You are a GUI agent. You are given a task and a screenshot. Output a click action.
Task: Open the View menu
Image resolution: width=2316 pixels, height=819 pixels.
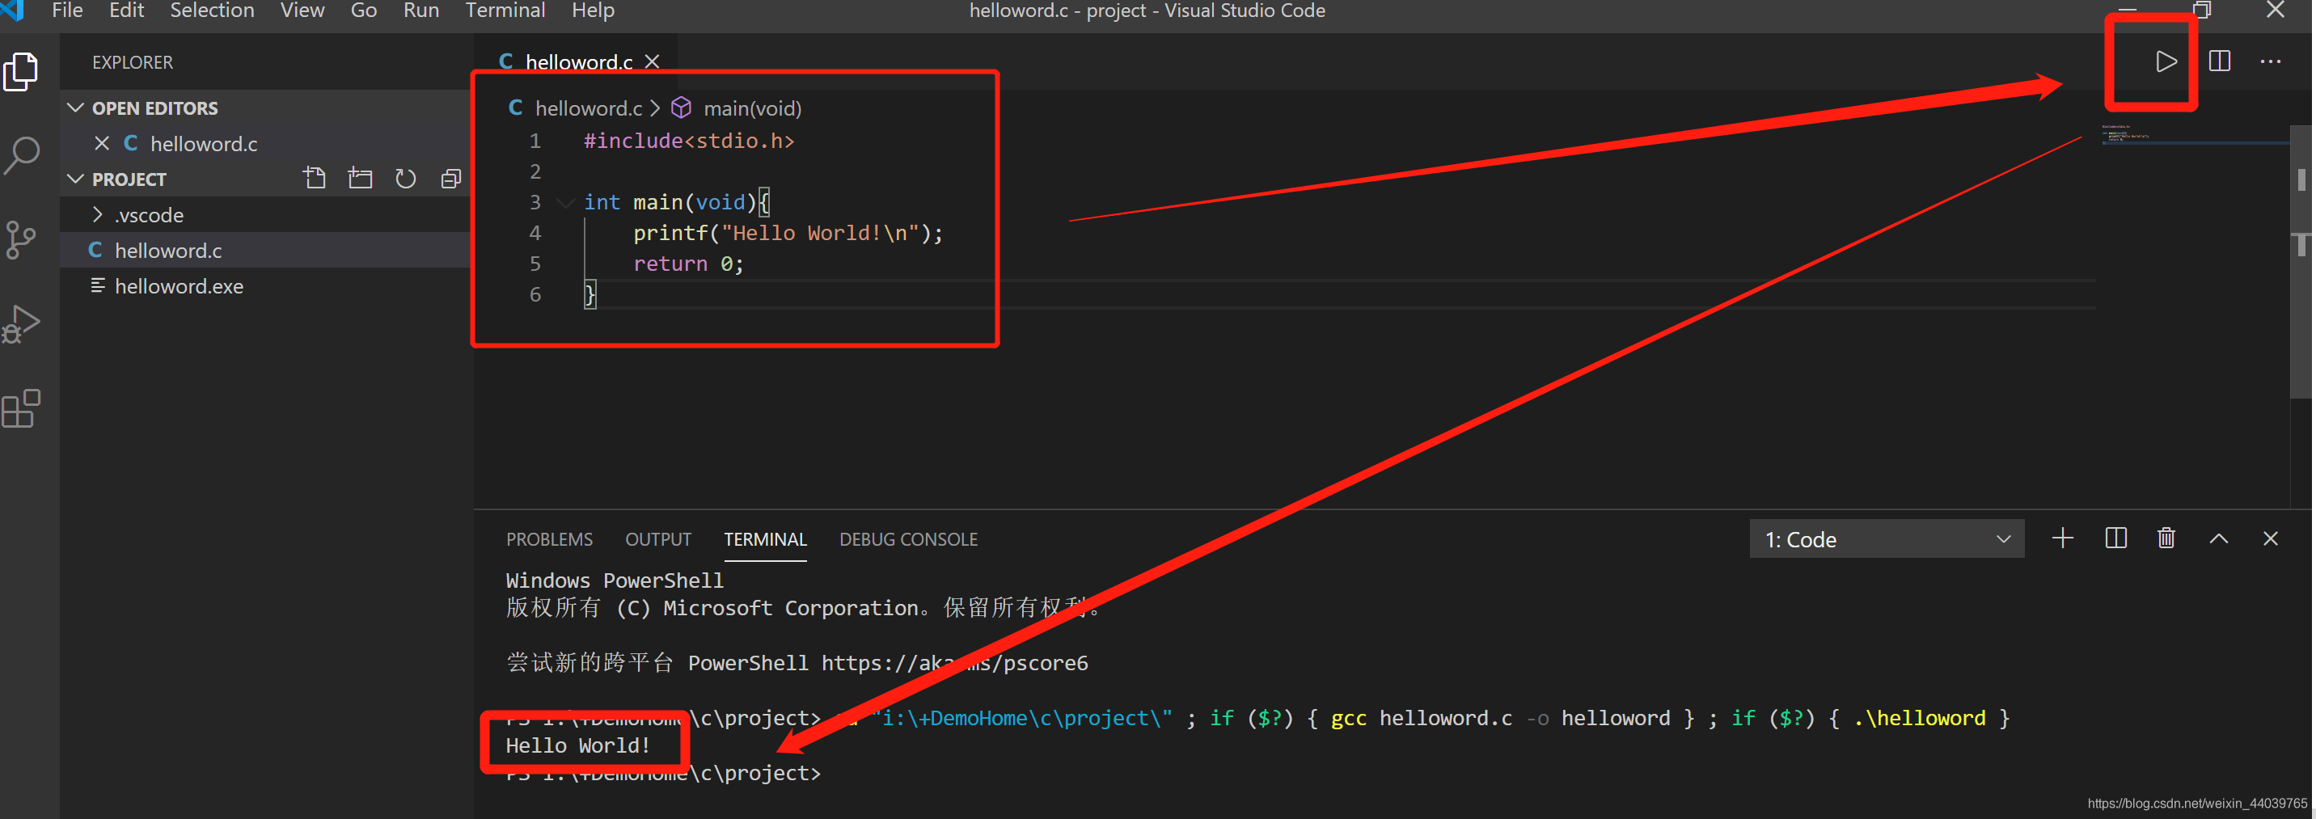point(302,10)
